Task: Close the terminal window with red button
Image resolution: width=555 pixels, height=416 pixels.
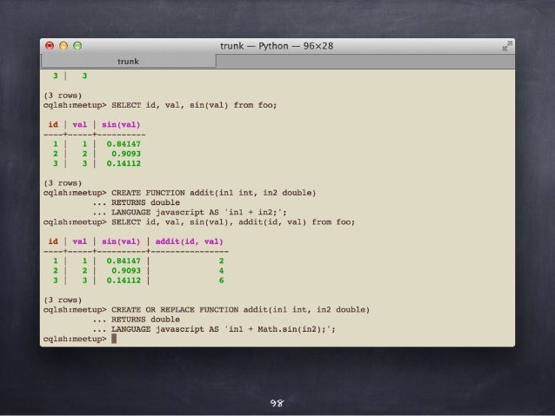Action: pyautogui.click(x=50, y=45)
